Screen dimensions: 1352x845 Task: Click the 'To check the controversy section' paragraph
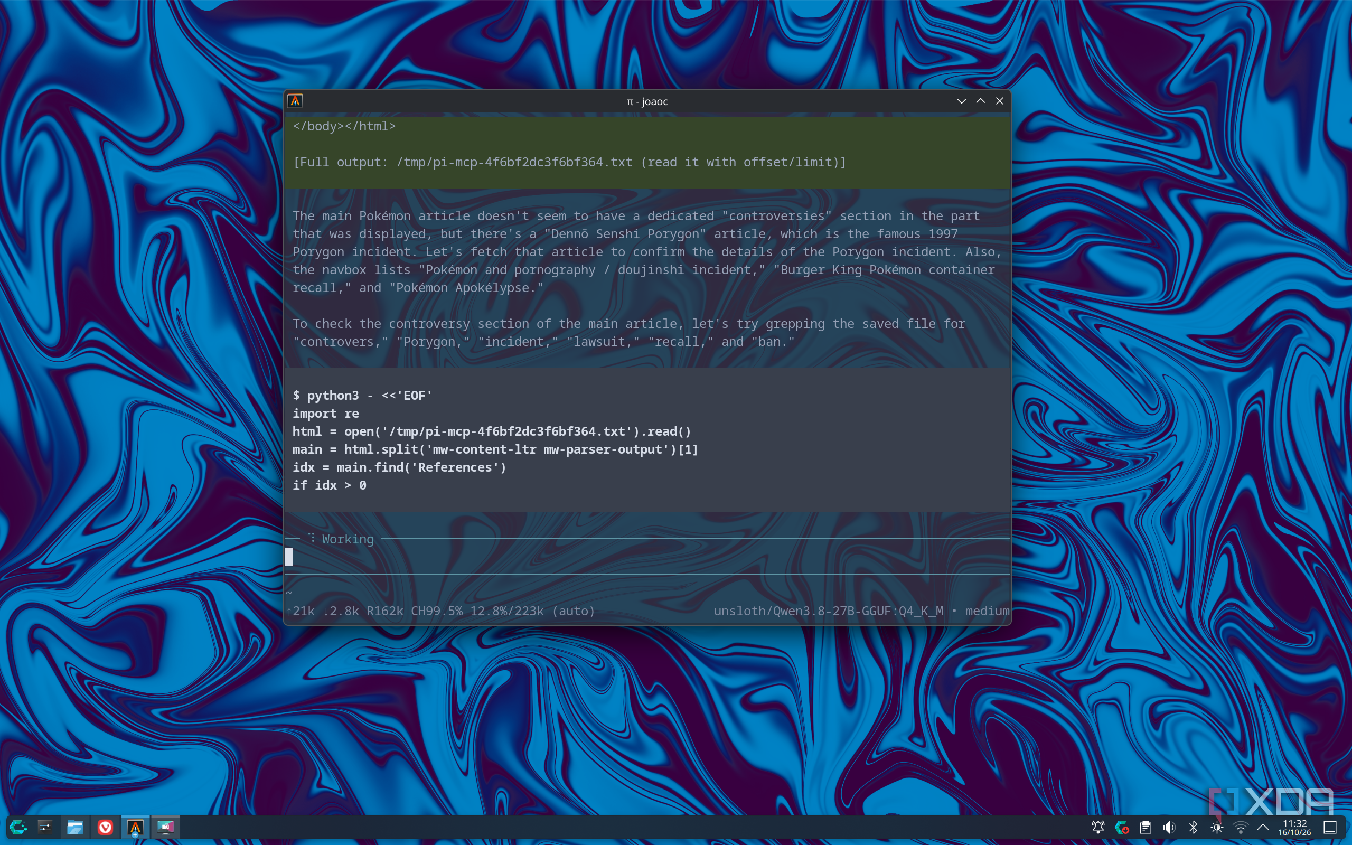click(x=629, y=333)
